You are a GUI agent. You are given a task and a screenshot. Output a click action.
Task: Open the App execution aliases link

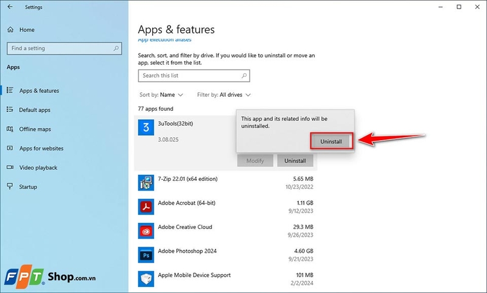[x=164, y=40]
